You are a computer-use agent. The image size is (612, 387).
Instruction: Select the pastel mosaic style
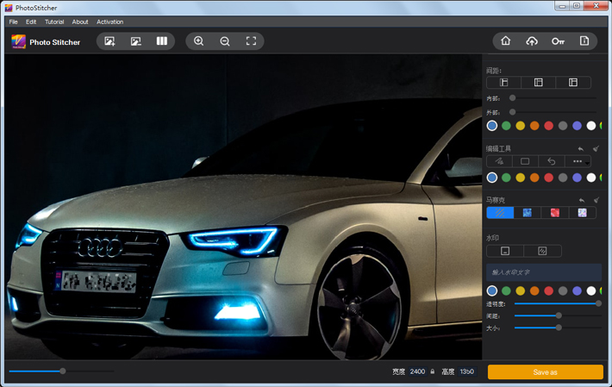pyautogui.click(x=582, y=213)
